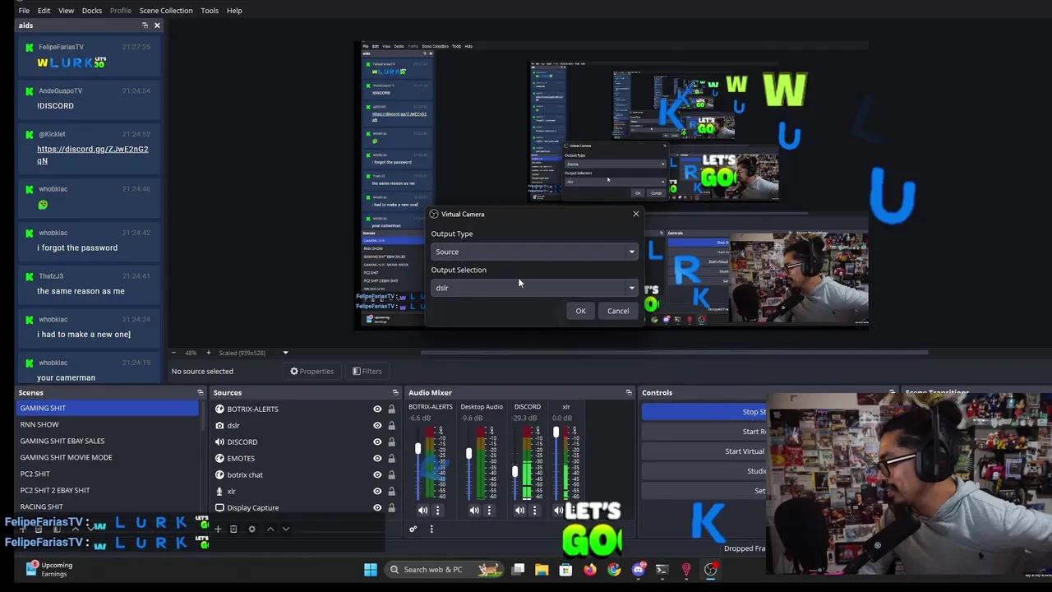Open File Explorer from taskbar

542,569
